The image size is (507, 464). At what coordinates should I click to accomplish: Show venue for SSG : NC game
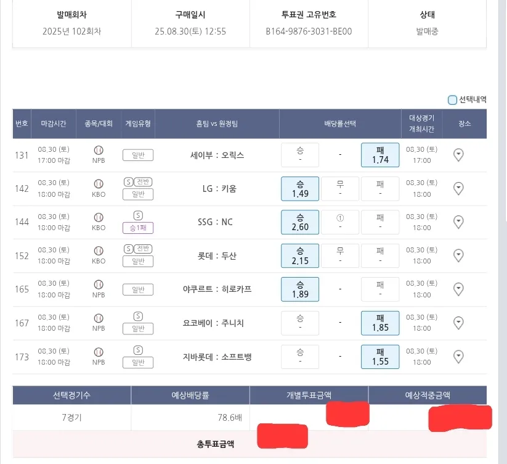458,222
